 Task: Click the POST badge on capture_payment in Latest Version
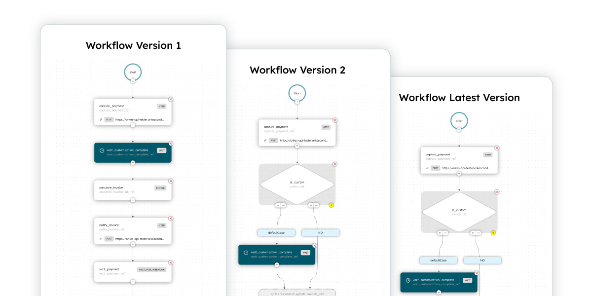[x=435, y=168]
